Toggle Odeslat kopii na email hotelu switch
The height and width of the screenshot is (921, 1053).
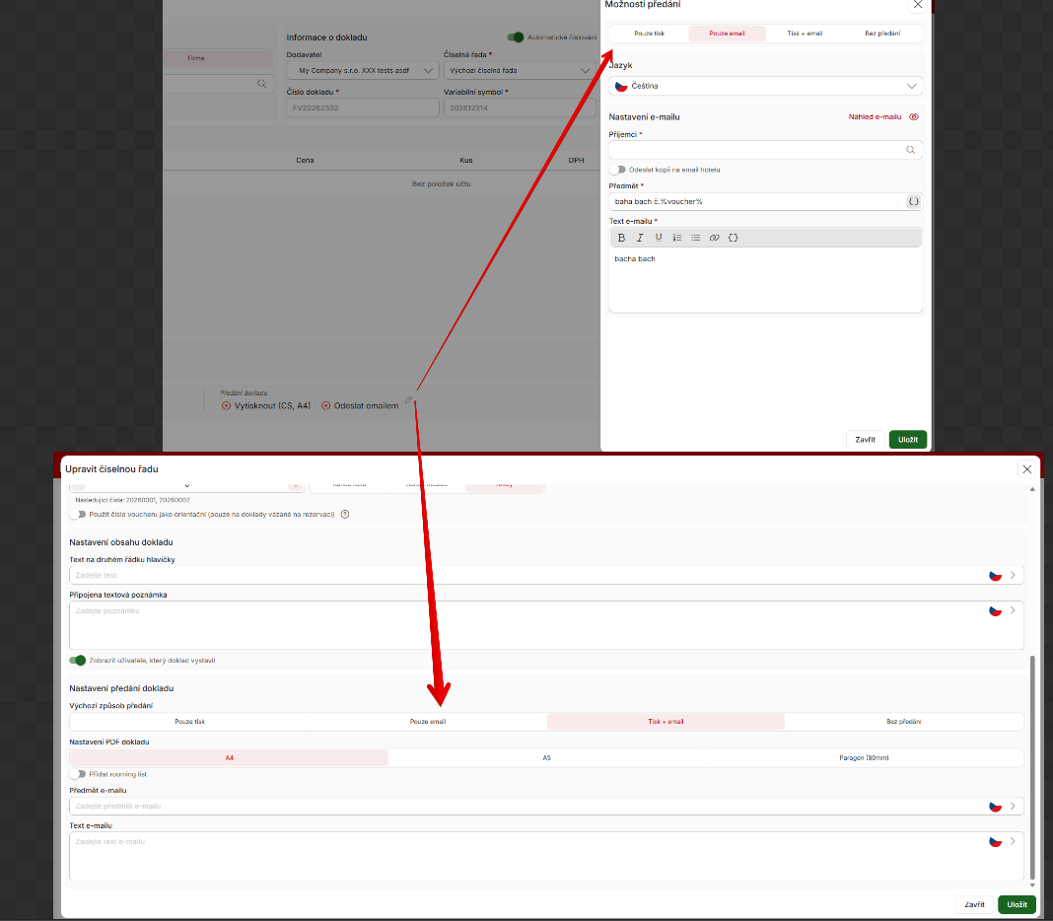(x=617, y=170)
